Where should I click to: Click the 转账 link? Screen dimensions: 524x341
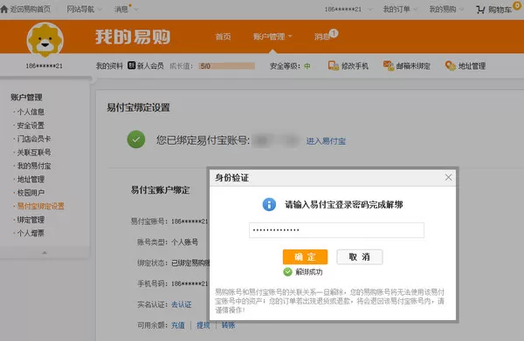click(229, 325)
